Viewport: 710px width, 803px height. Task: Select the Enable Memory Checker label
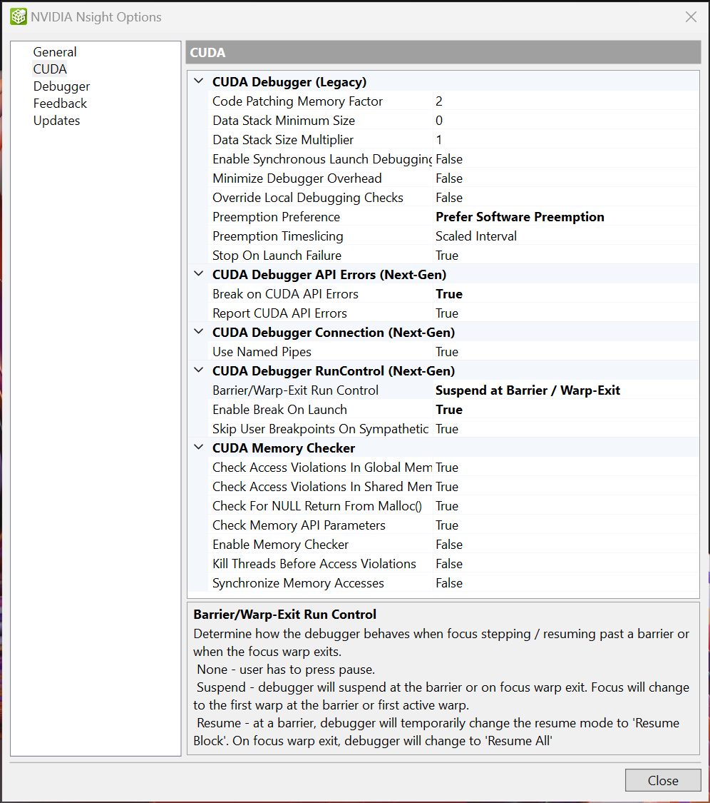[x=280, y=545]
